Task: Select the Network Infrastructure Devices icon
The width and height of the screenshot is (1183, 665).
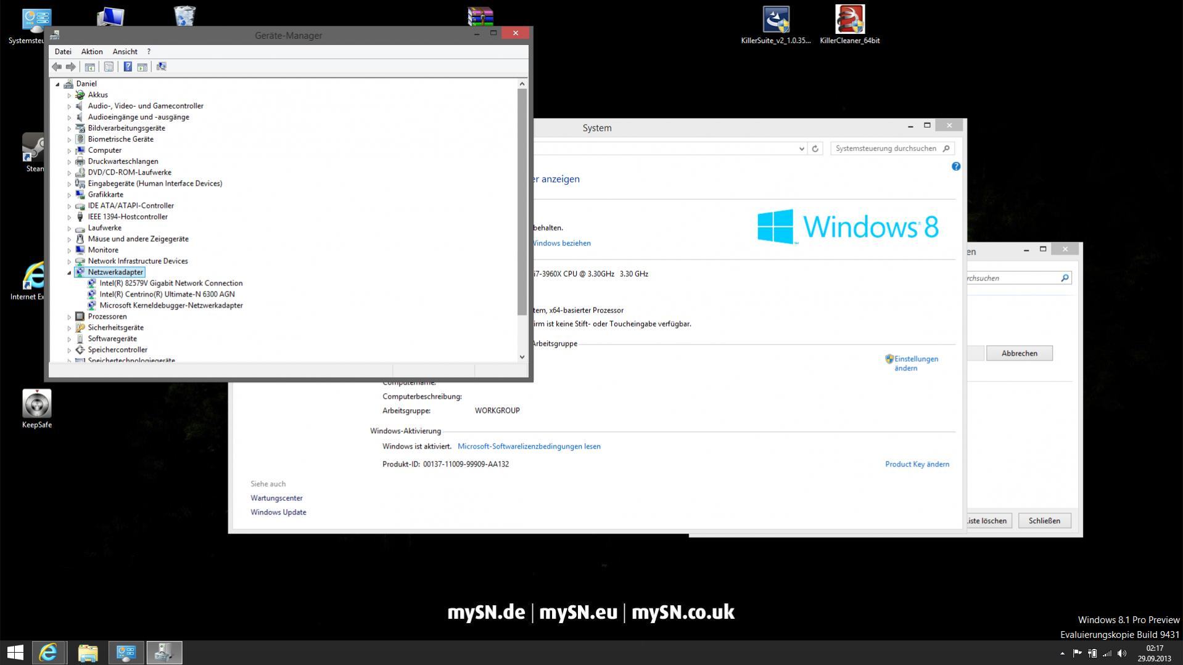Action: 80,261
